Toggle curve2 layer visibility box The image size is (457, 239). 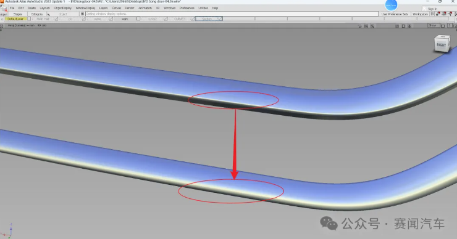(x=166, y=19)
